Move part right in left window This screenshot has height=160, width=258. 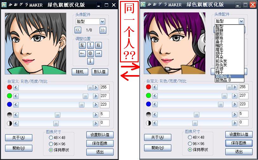98,53
